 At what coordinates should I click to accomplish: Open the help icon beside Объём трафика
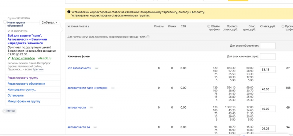point(209,26)
